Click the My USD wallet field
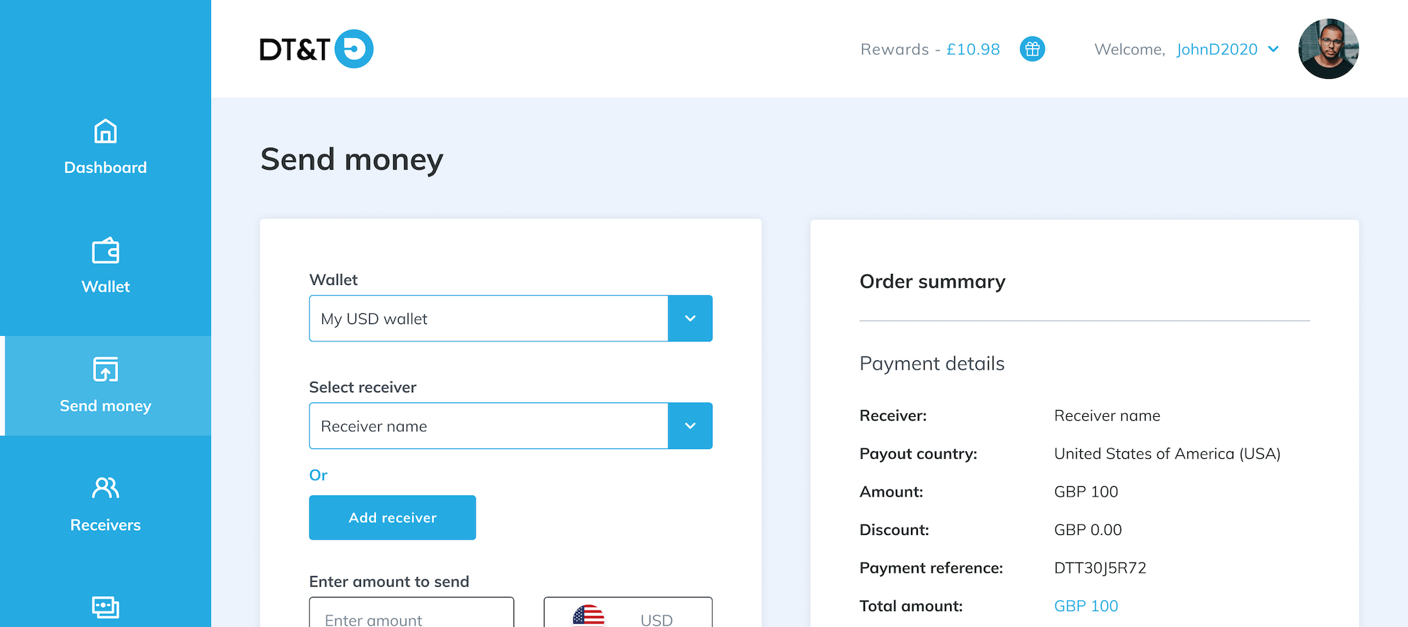This screenshot has height=627, width=1408. (x=489, y=319)
